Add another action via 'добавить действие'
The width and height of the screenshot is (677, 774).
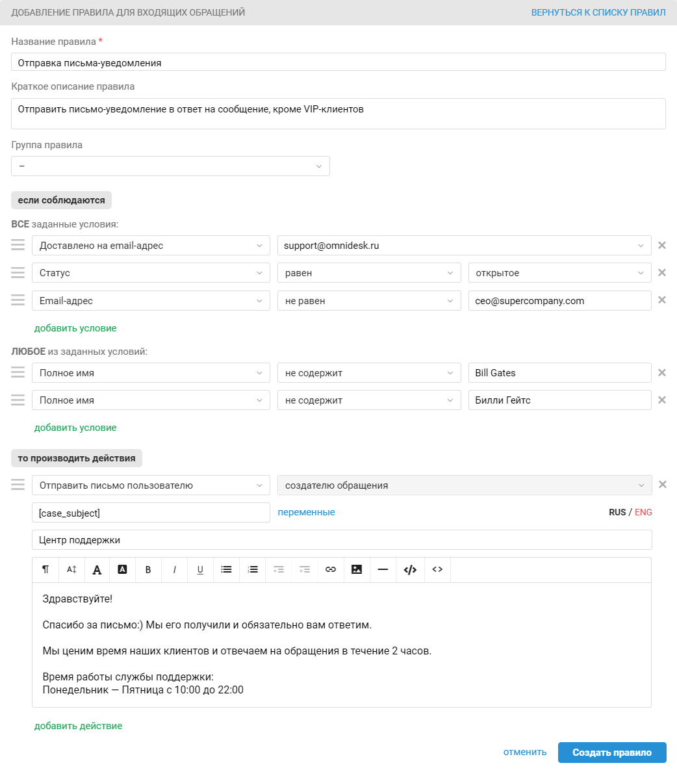pos(79,726)
